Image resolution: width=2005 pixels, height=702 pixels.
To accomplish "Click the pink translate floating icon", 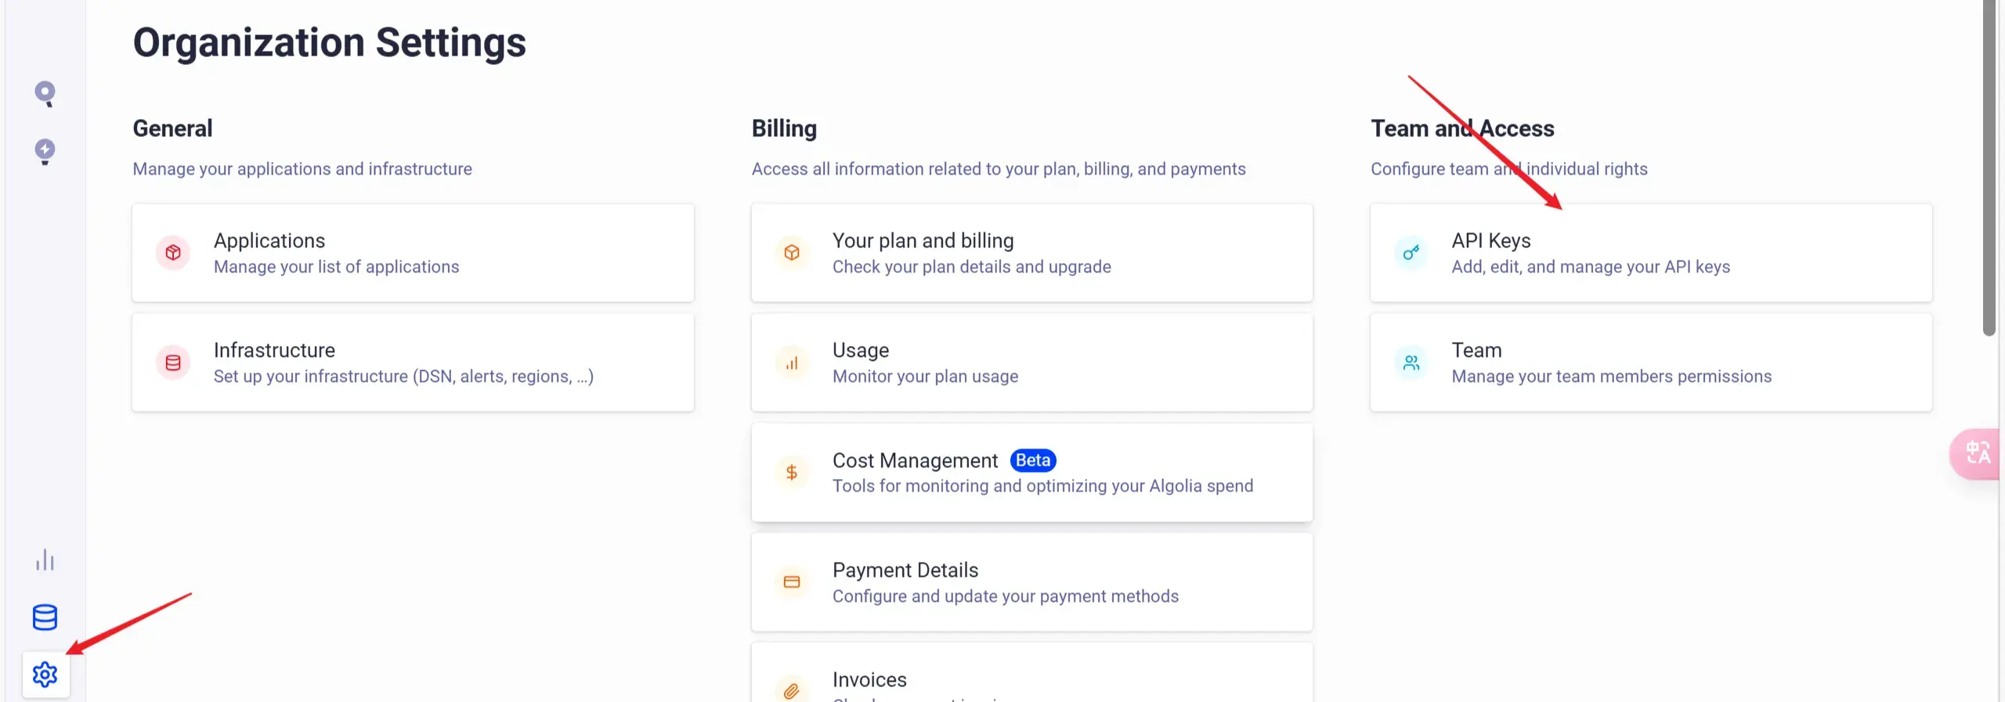I will [1978, 453].
